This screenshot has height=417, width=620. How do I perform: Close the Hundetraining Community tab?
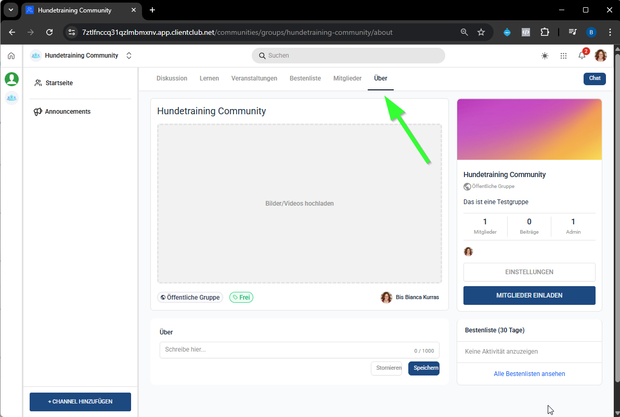[134, 10]
